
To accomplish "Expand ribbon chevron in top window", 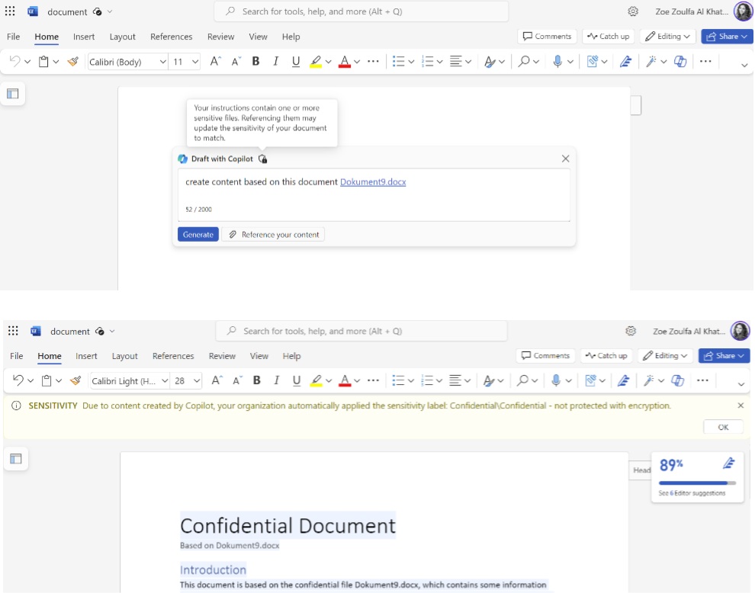I will tap(744, 65).
